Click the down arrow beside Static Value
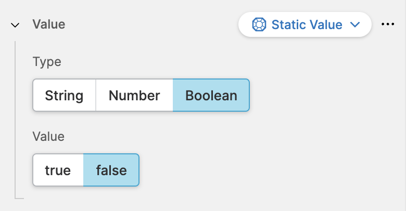 coord(356,24)
